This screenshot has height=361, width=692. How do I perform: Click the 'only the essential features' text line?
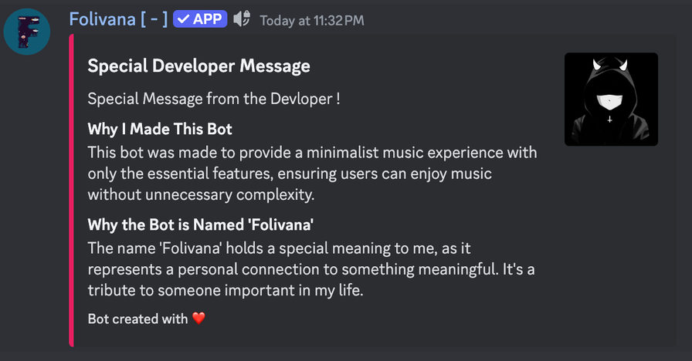(290, 174)
